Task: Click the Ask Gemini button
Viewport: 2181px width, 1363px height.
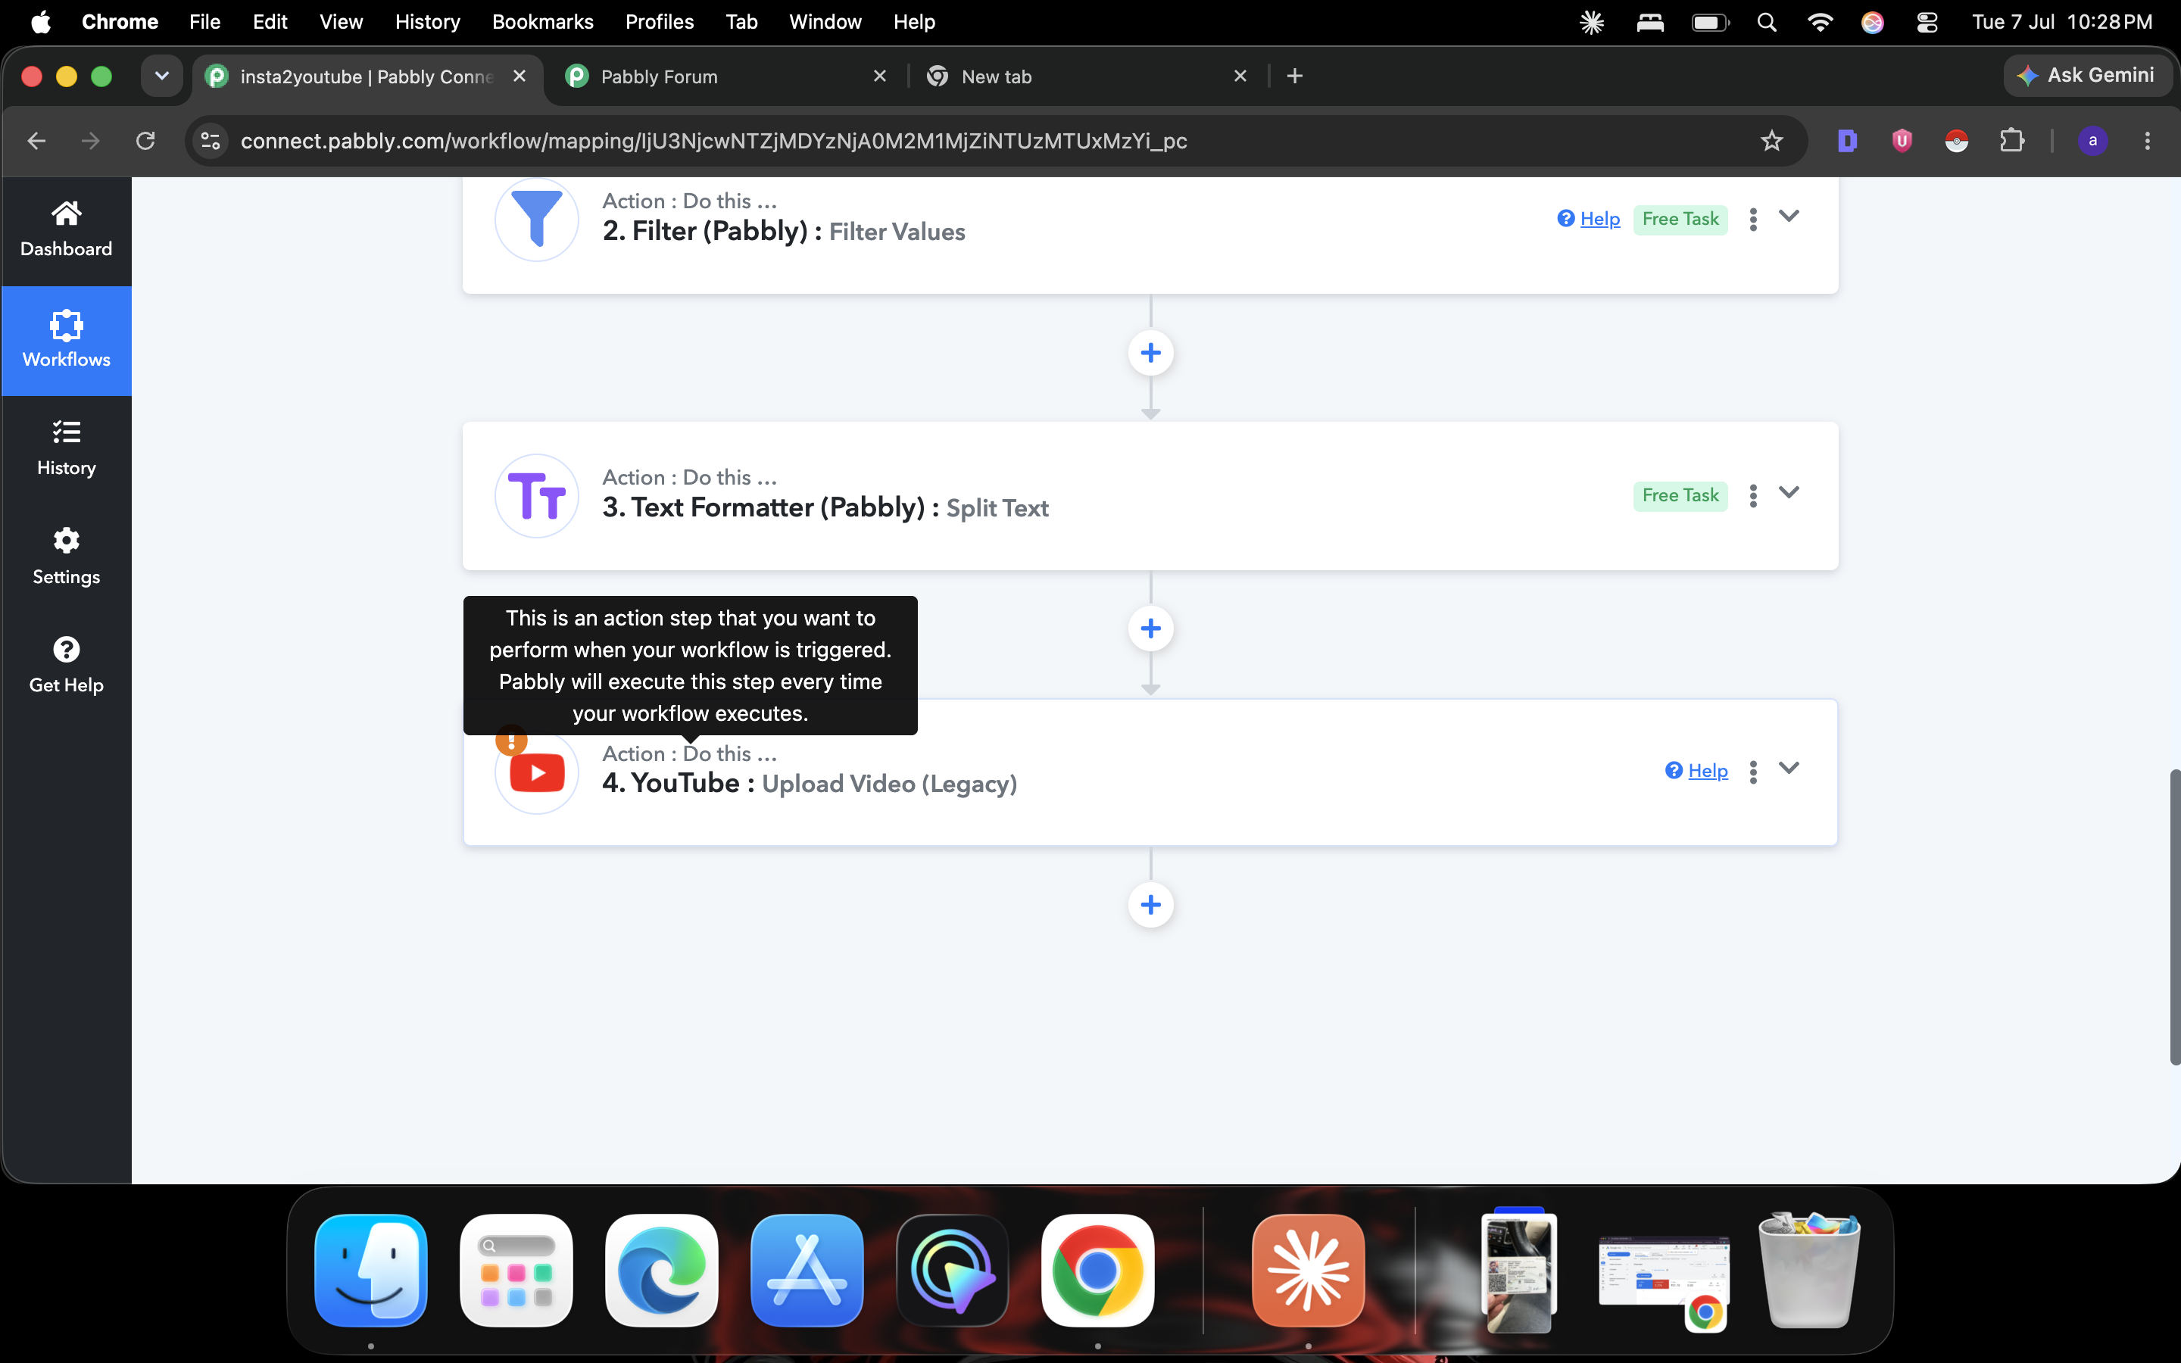Action: (2087, 76)
